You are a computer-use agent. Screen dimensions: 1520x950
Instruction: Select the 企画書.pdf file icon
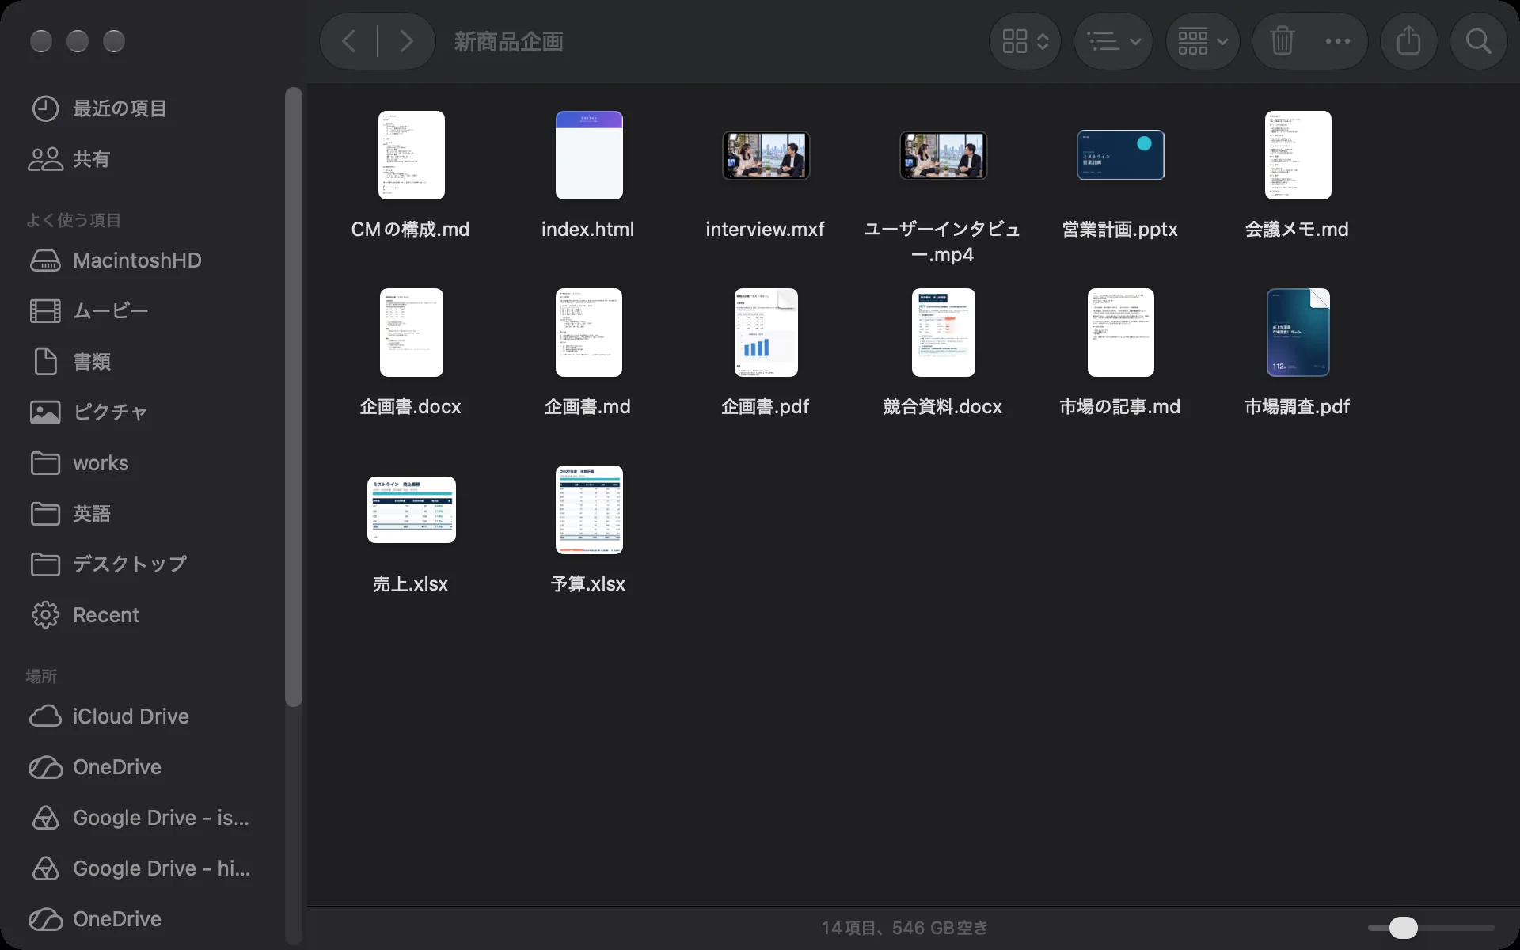[766, 332]
